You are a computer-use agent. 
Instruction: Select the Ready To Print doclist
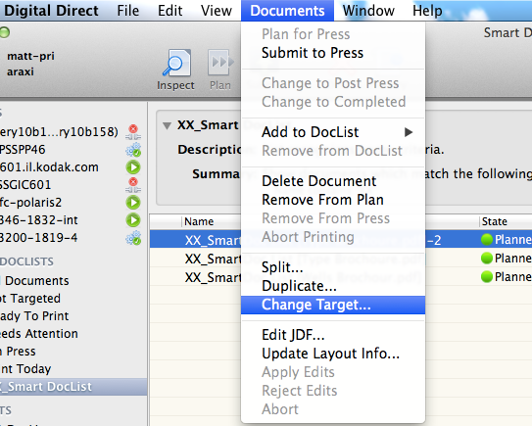pyautogui.click(x=34, y=316)
